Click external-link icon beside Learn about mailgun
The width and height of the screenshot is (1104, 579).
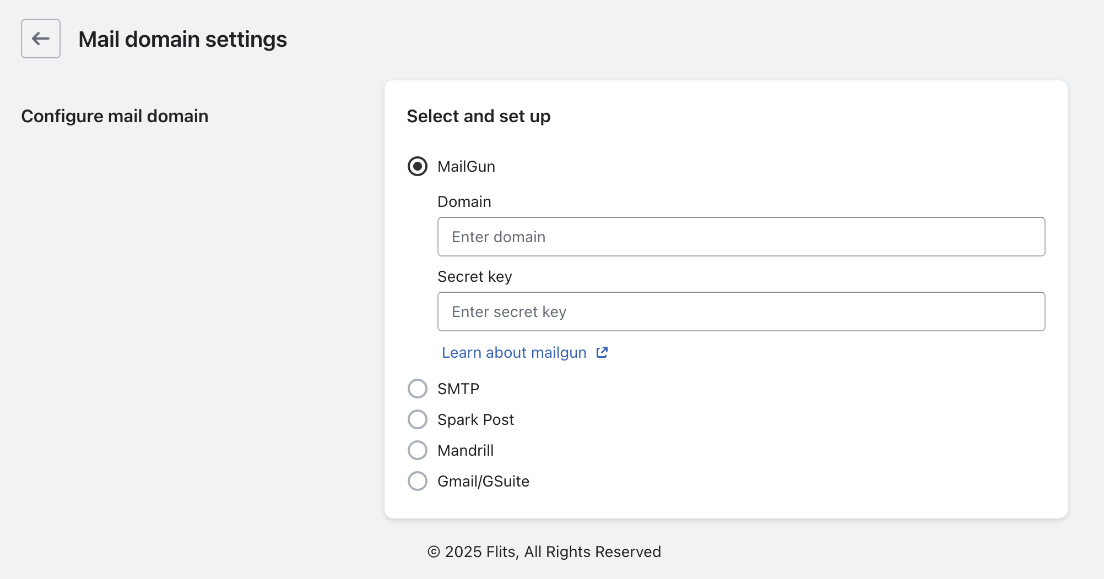tap(602, 352)
